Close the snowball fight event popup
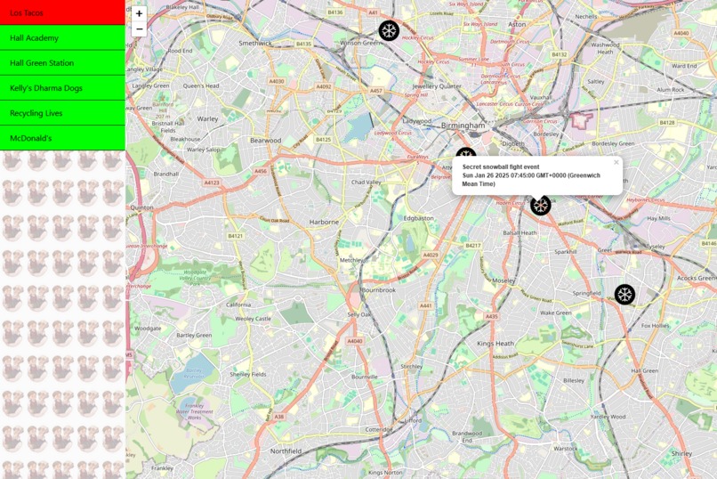This screenshot has width=717, height=479. (616, 162)
